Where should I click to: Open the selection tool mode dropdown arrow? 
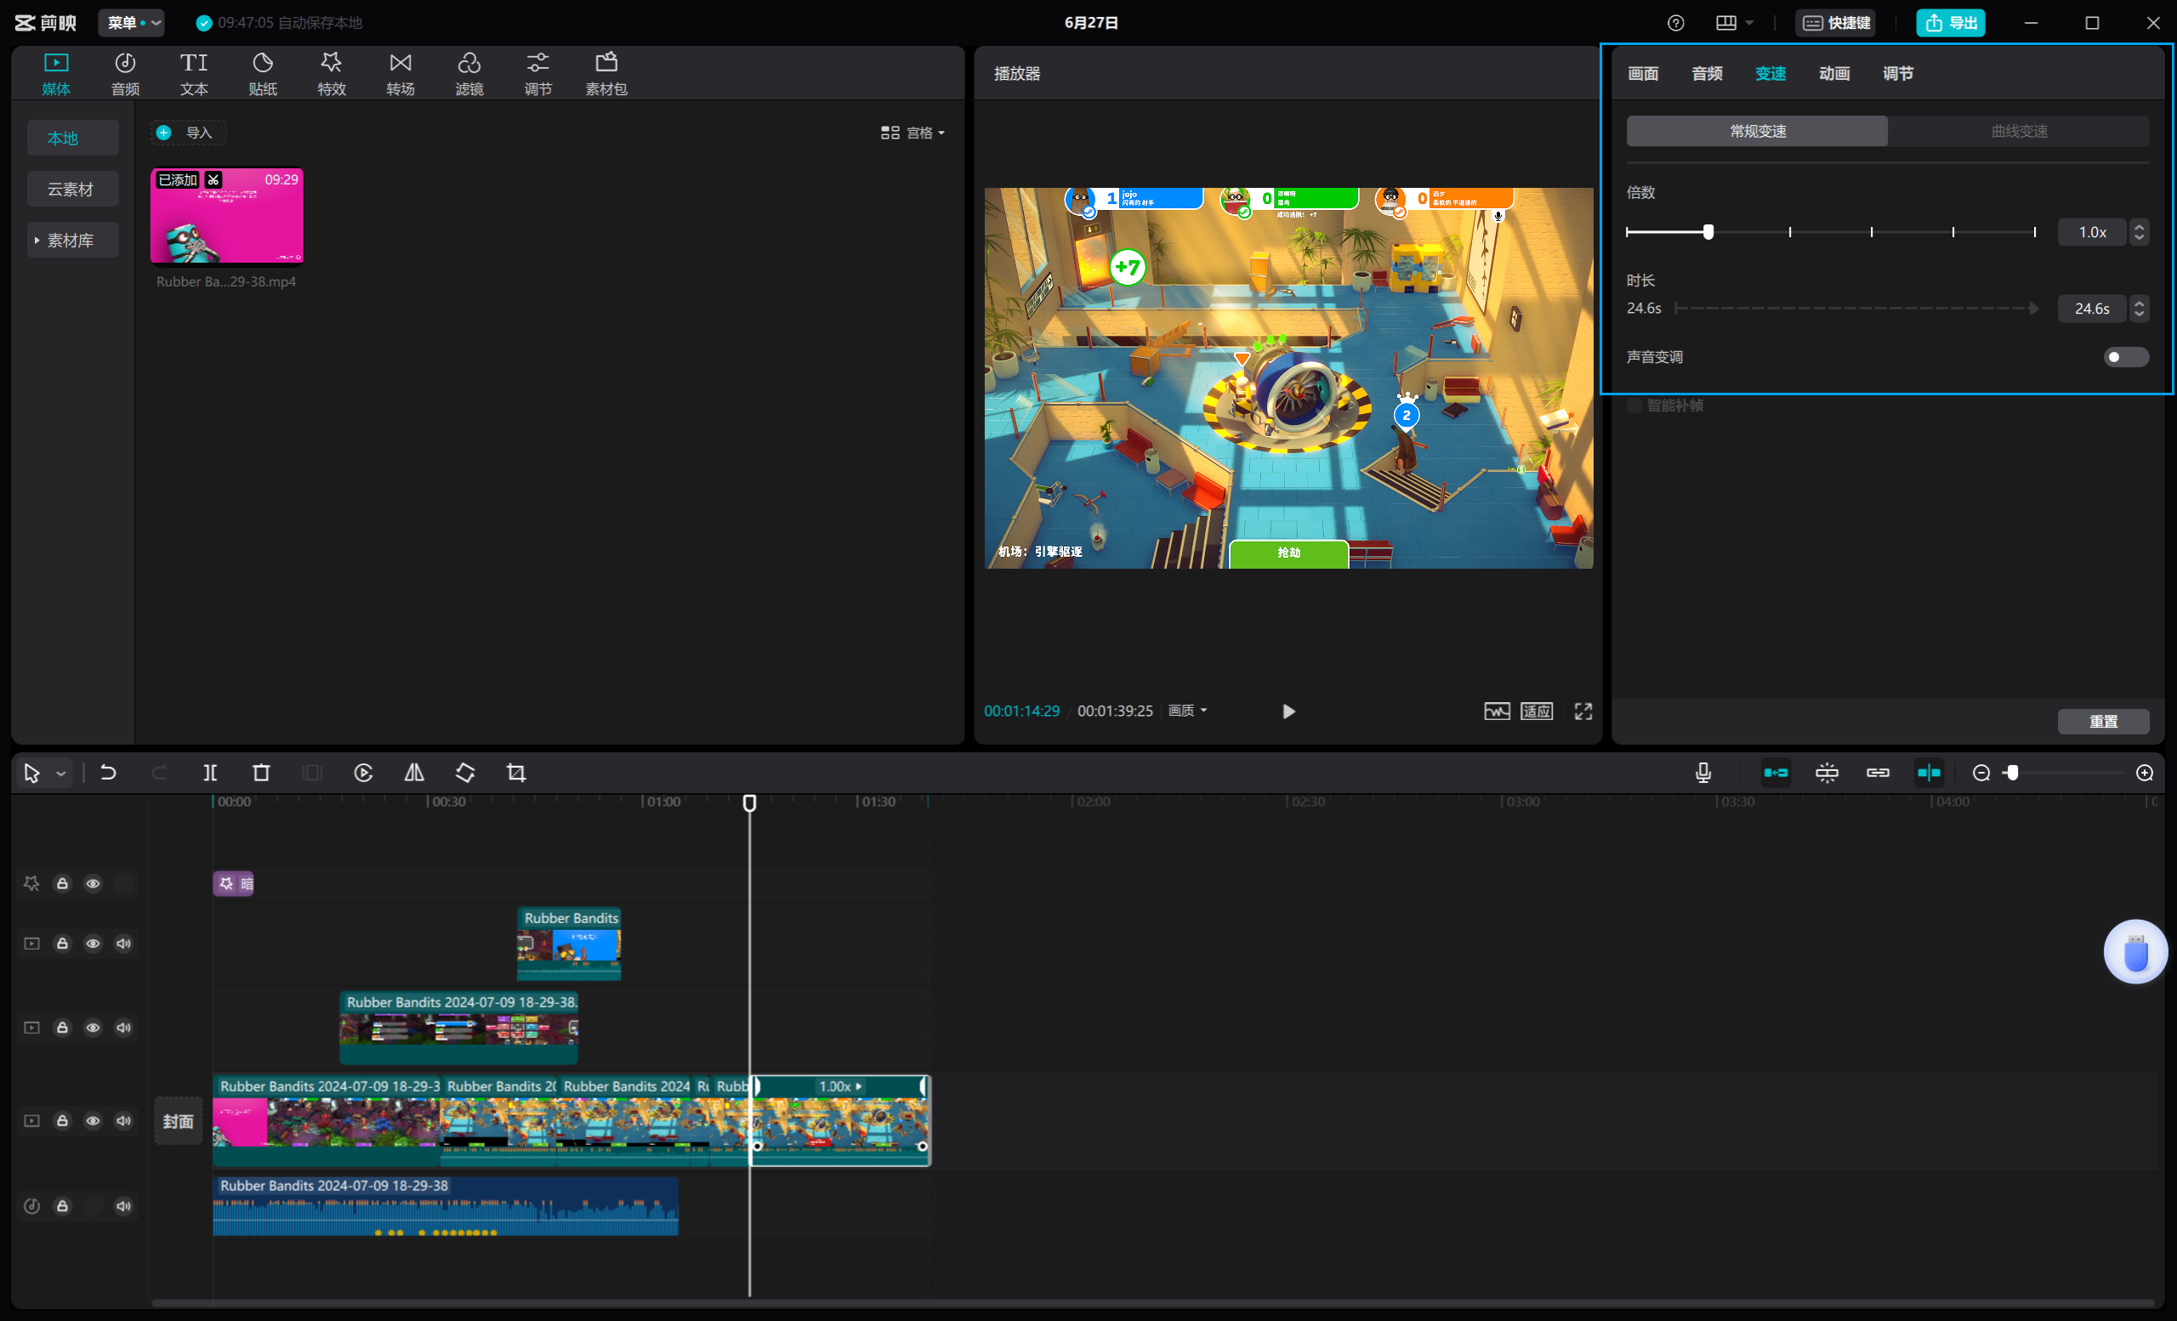61,774
